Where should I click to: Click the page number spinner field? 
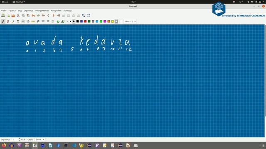coord(15,139)
